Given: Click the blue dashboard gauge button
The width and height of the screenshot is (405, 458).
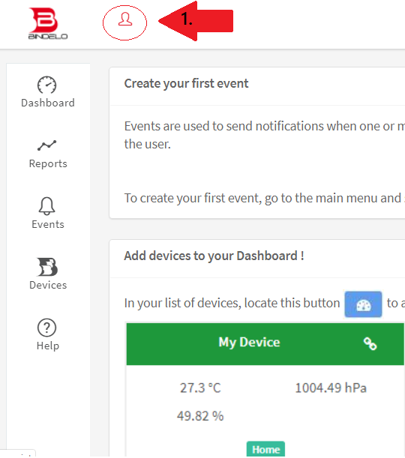Looking at the screenshot, I should tap(363, 304).
